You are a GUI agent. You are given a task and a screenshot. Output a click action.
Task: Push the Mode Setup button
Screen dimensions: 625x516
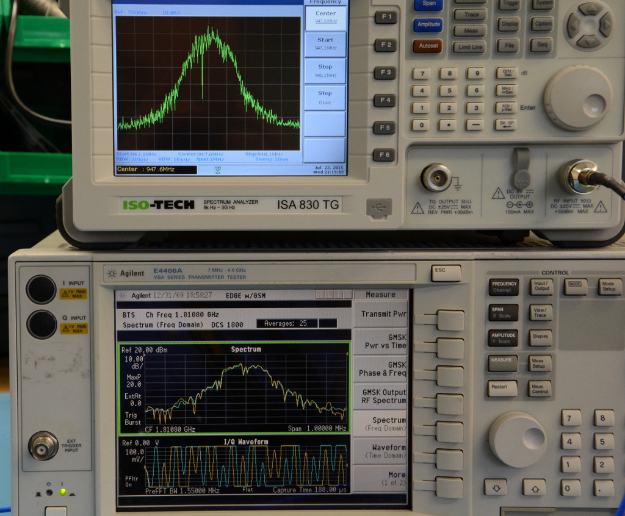point(610,286)
